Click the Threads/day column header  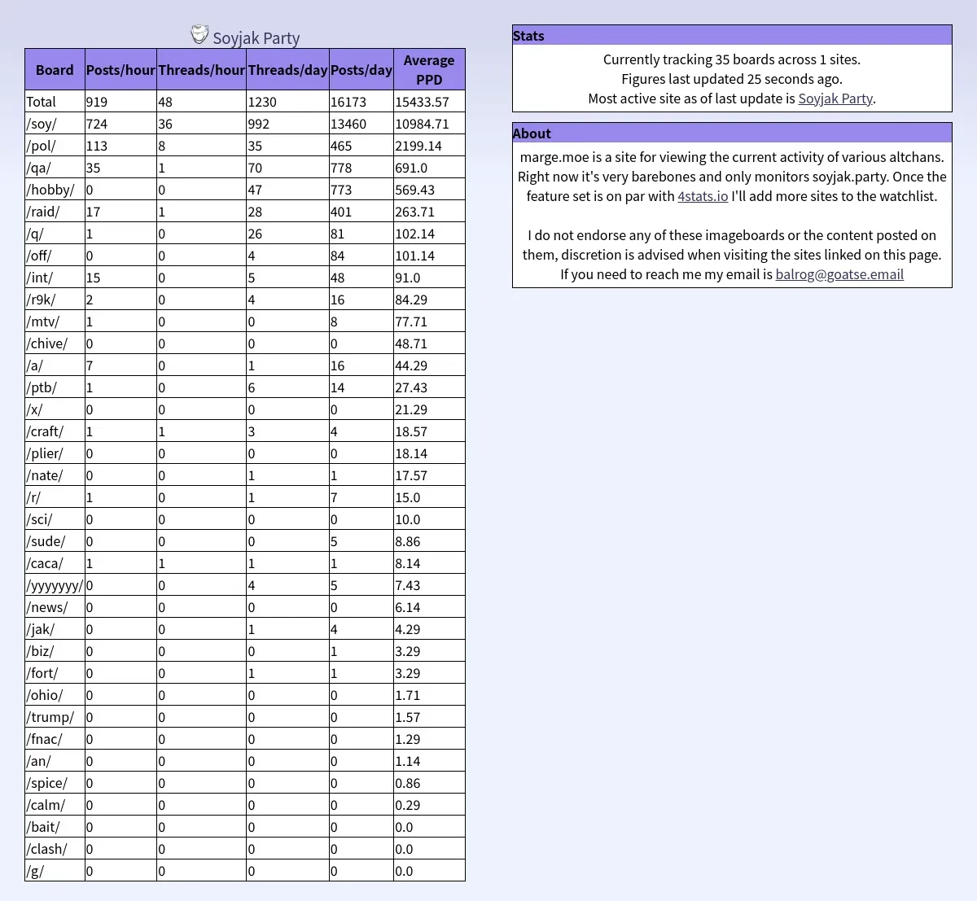click(287, 70)
